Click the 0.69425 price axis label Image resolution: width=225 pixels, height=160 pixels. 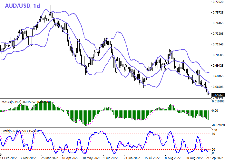218,66
